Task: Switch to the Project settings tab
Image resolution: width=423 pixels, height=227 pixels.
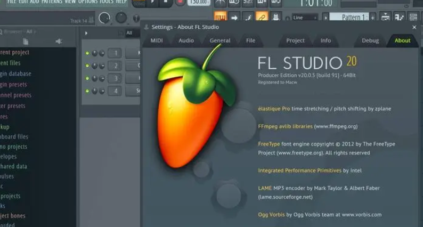Action: (x=295, y=40)
